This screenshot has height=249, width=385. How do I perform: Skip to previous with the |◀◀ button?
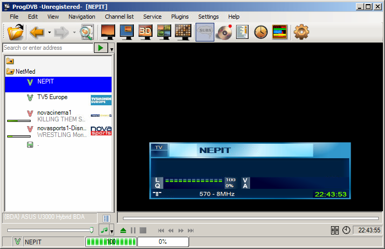pos(161,230)
